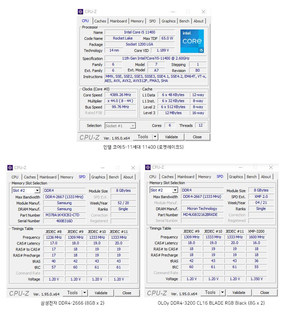Select CPU tab in Samsung SPD window
The width and height of the screenshot is (285, 318).
click(x=15, y=177)
